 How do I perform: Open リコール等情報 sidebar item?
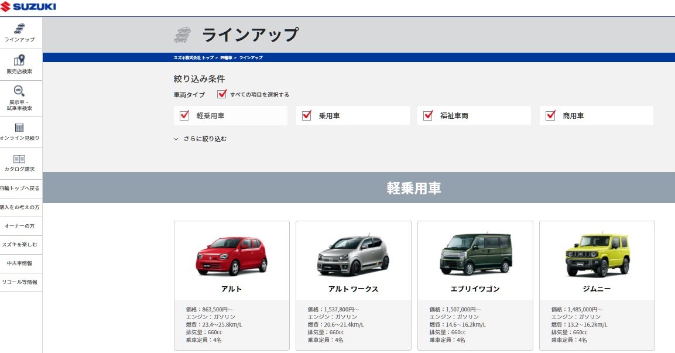[20, 282]
